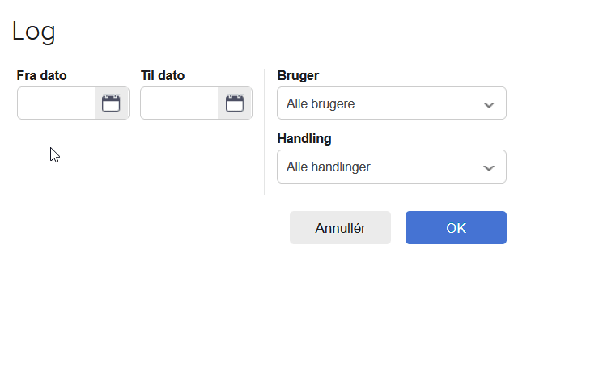Screen dimensions: 603x367
Task: Focus the Til dato text field
Action: pos(179,103)
